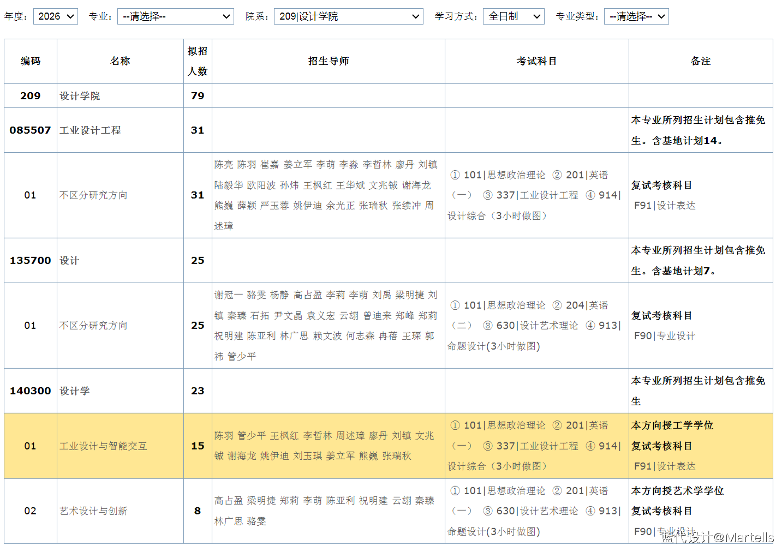Image resolution: width=776 pixels, height=546 pixels.
Task: Click the program code 140300
Action: [30, 391]
